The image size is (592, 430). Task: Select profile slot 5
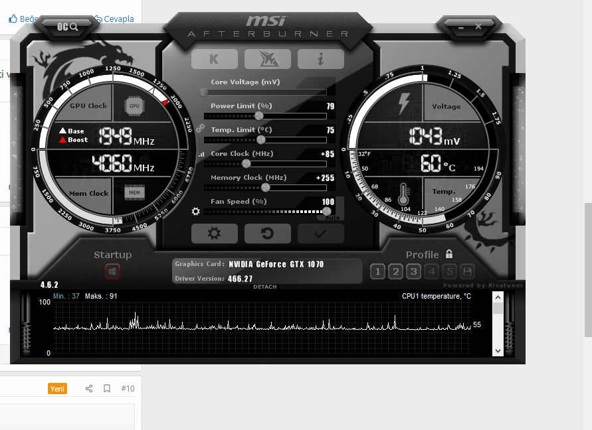click(x=450, y=271)
